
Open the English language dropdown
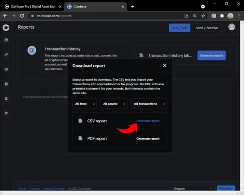(193, 189)
